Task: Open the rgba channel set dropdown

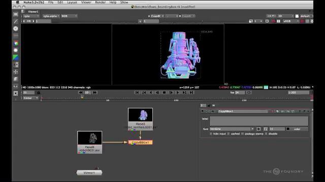Action: [x=31, y=16]
